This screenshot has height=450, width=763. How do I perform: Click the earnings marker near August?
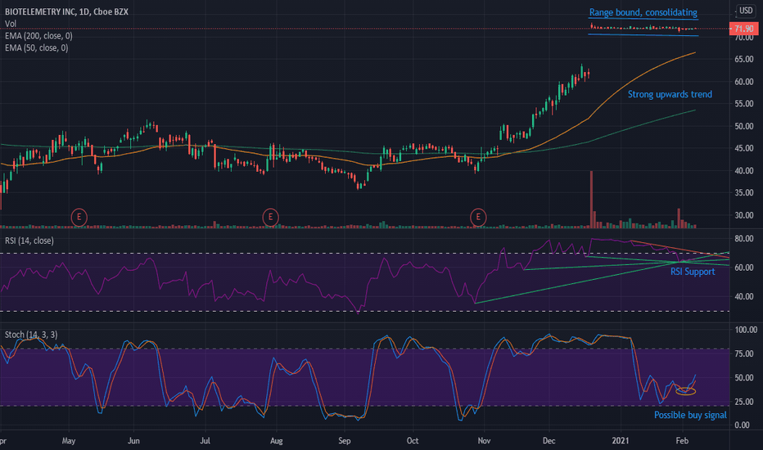270,217
